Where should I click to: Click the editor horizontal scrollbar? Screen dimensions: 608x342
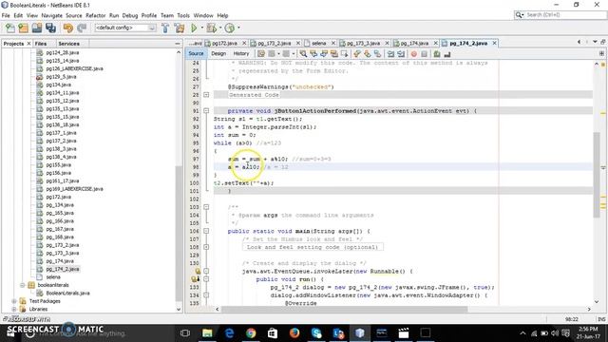tap(344, 309)
